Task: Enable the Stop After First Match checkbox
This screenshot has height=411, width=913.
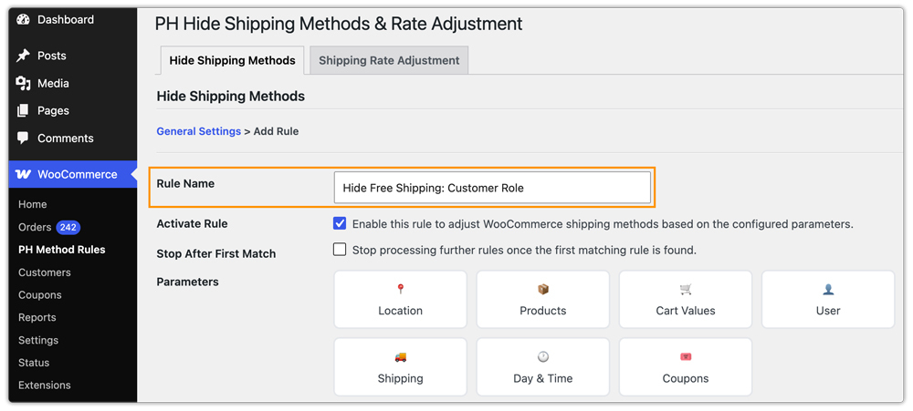Action: [x=340, y=250]
